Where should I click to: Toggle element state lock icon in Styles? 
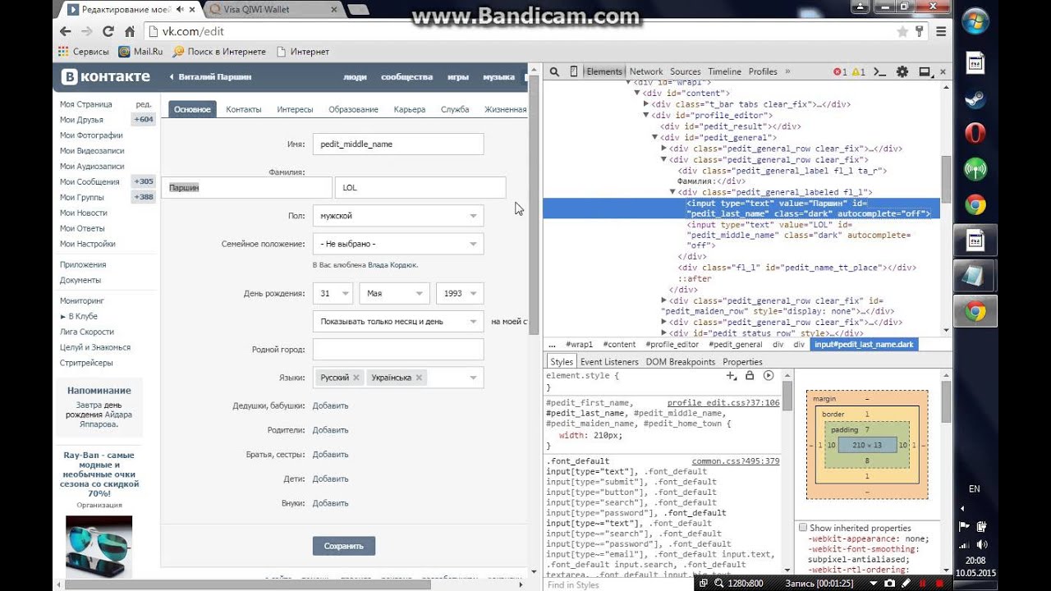click(750, 375)
